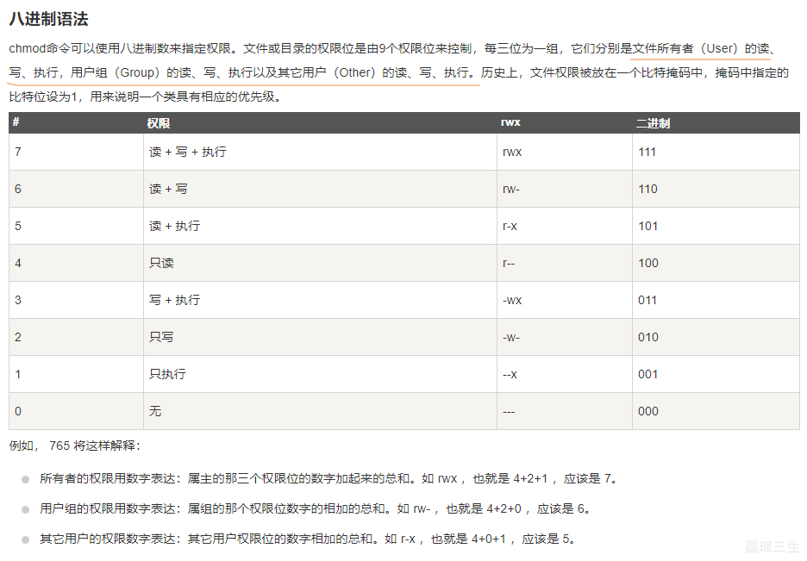This screenshot has height=561, width=807.
Task: Select binary value 100
Action: [648, 263]
